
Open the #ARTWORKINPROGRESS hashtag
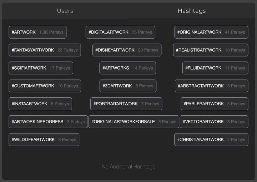pos(48,122)
